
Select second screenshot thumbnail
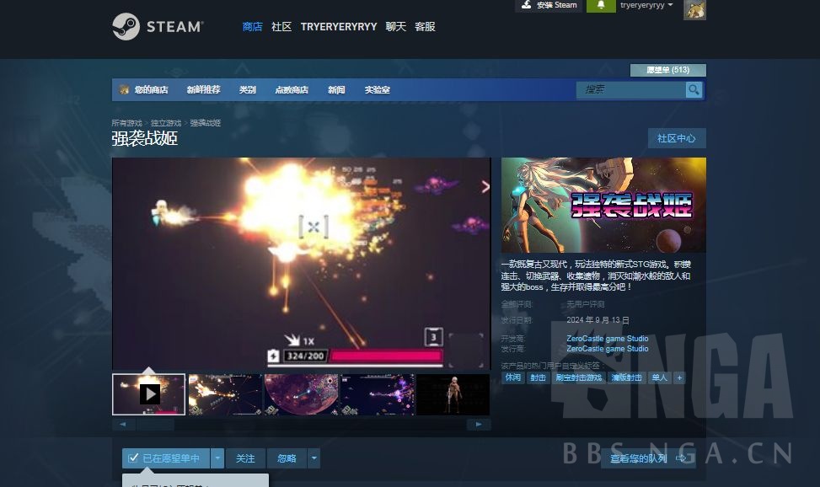click(x=225, y=394)
